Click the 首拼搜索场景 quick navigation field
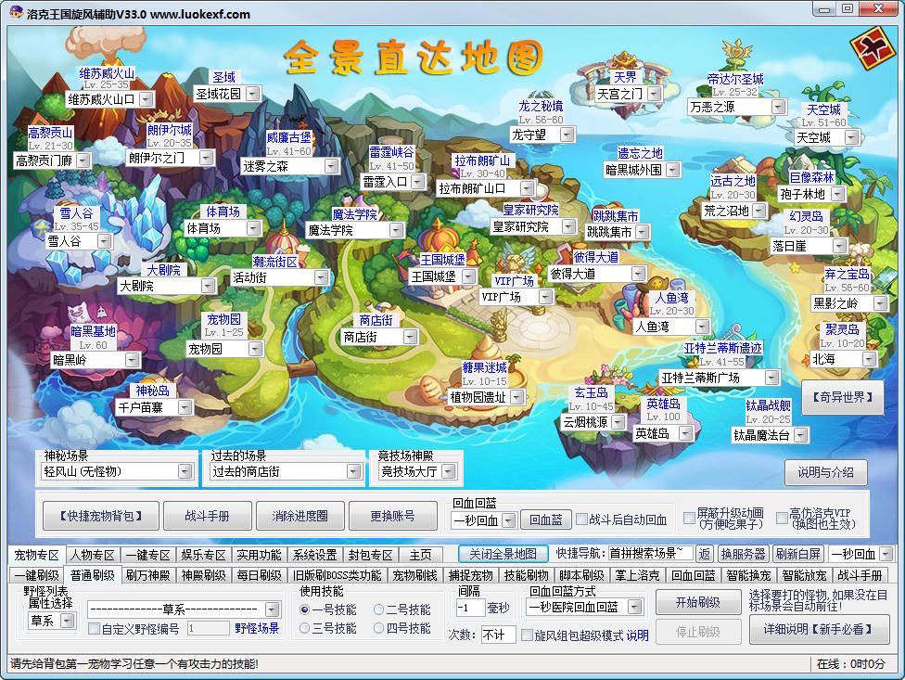 pos(650,554)
